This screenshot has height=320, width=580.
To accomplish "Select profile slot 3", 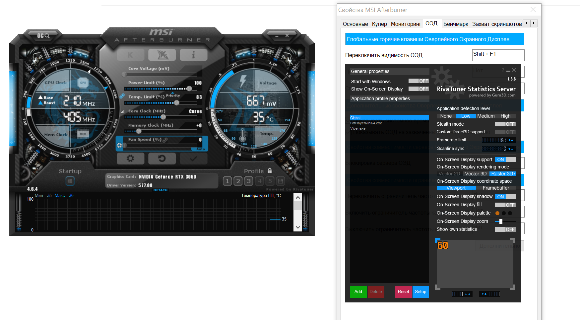I will point(249,181).
